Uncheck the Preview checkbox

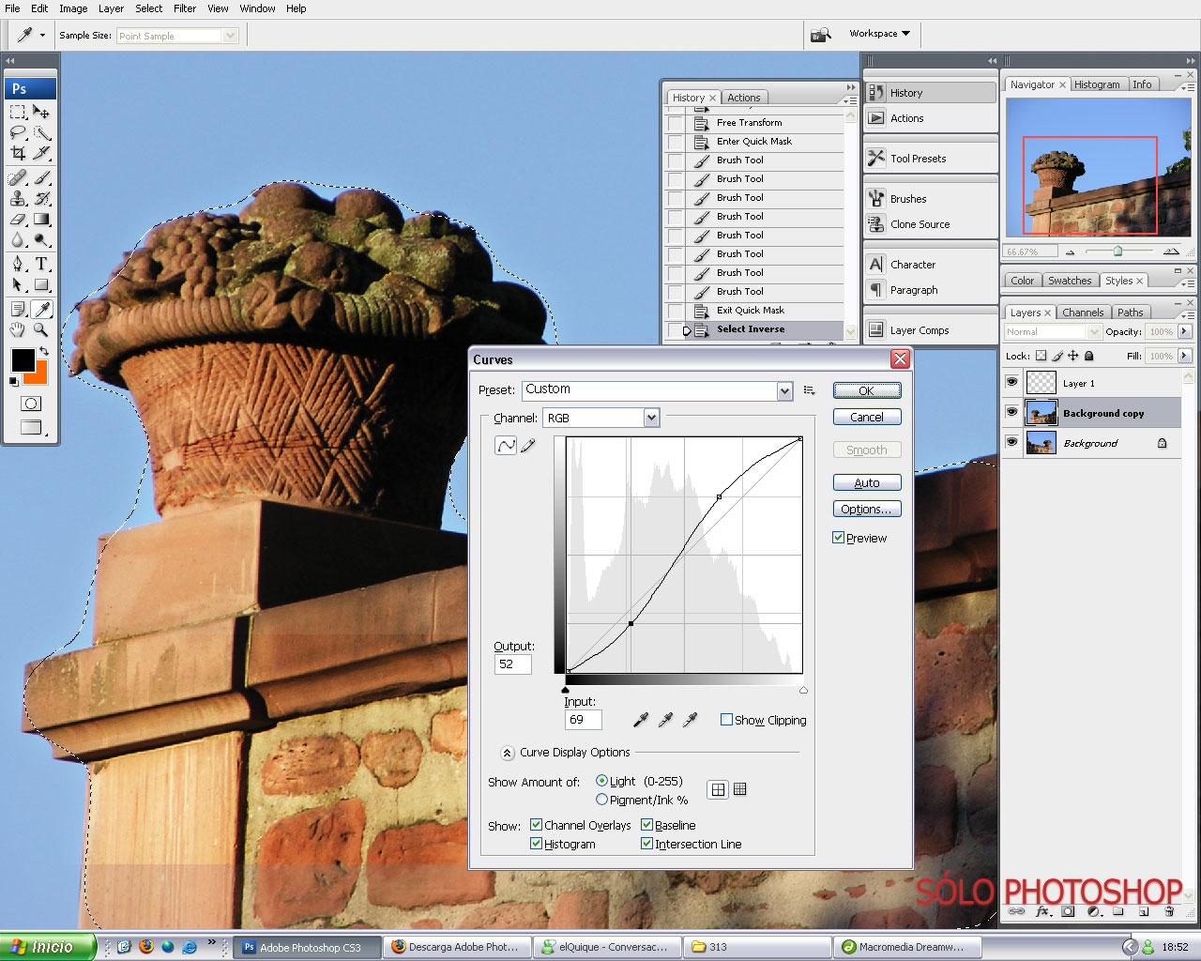click(839, 538)
